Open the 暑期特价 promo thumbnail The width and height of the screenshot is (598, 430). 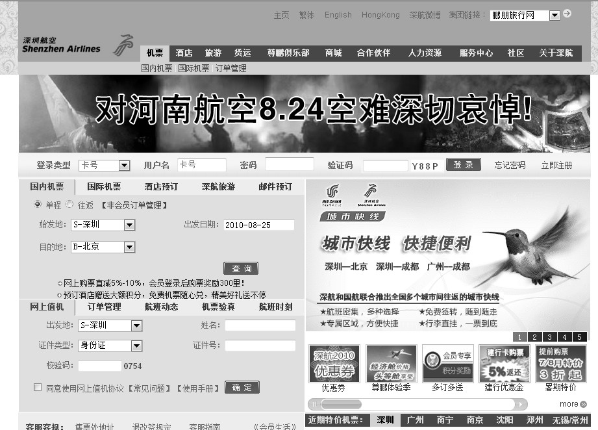[x=560, y=364]
